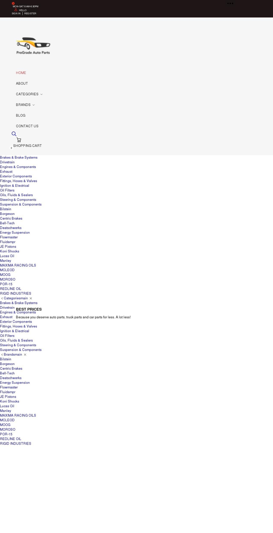The height and width of the screenshot is (533, 273).
Task: Open Energy Suspension in the list above Categoriesmain
Action: coord(15,233)
